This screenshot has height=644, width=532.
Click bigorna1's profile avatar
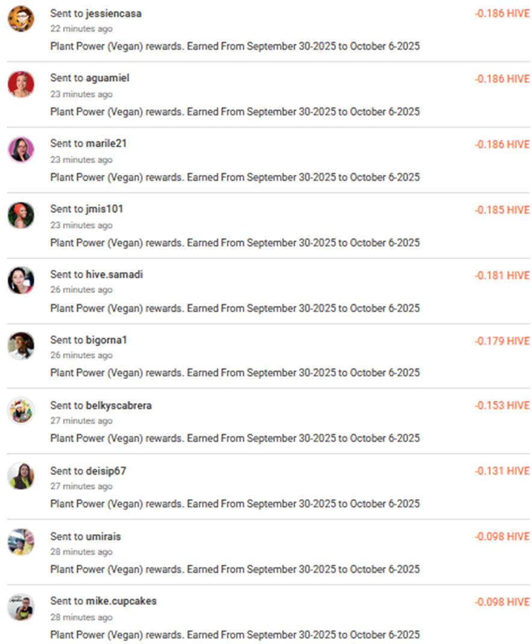pos(20,346)
